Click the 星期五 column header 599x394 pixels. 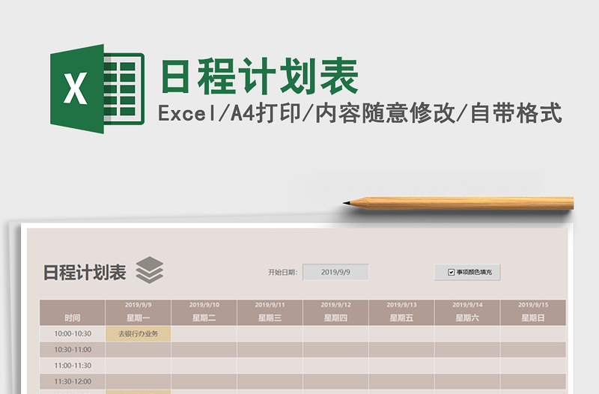(x=401, y=318)
